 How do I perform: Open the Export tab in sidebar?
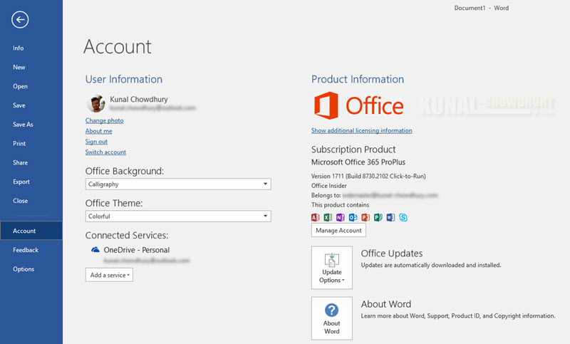click(x=21, y=182)
